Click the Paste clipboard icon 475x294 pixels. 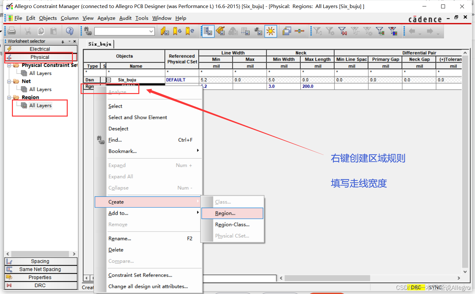tap(54, 31)
